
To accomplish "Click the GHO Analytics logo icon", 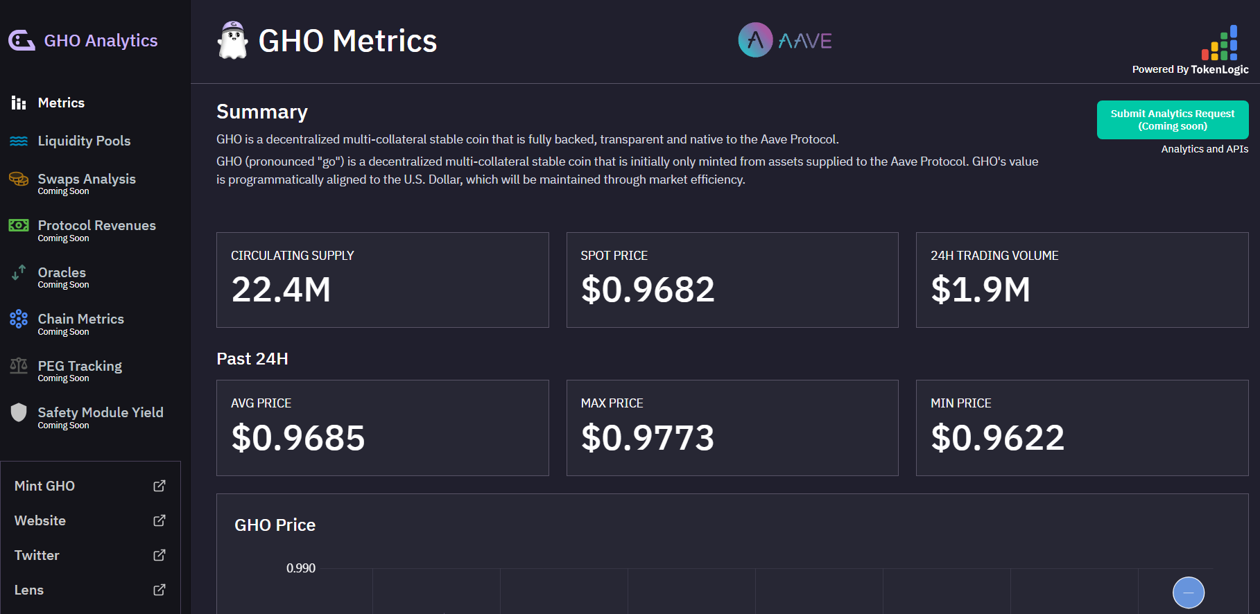I will (x=21, y=41).
